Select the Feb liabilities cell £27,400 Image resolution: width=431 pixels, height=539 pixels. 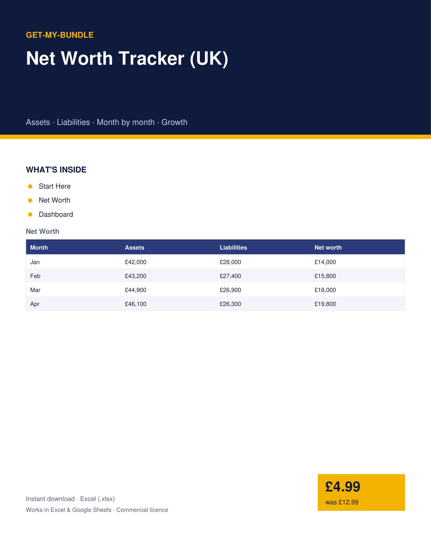click(x=230, y=276)
